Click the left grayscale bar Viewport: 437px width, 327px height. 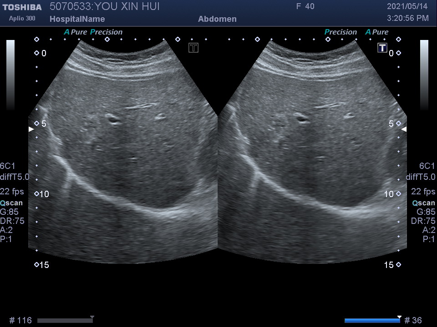[10, 75]
